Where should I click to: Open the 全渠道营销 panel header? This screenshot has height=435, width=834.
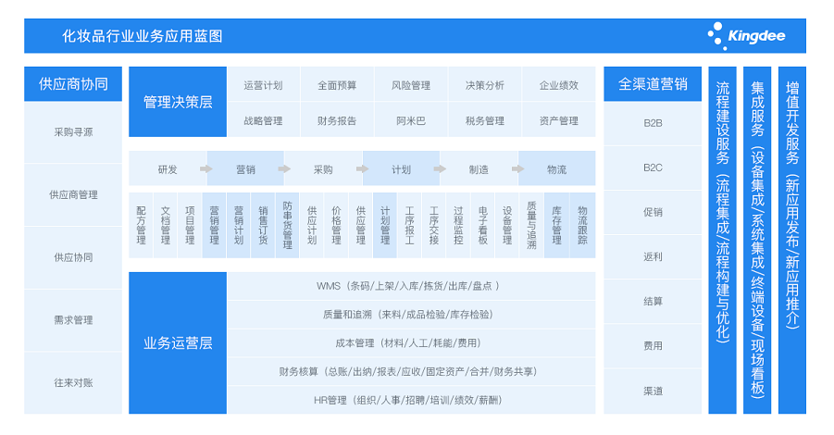click(653, 84)
